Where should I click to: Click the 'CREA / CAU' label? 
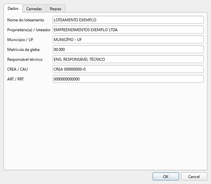(x=17, y=69)
